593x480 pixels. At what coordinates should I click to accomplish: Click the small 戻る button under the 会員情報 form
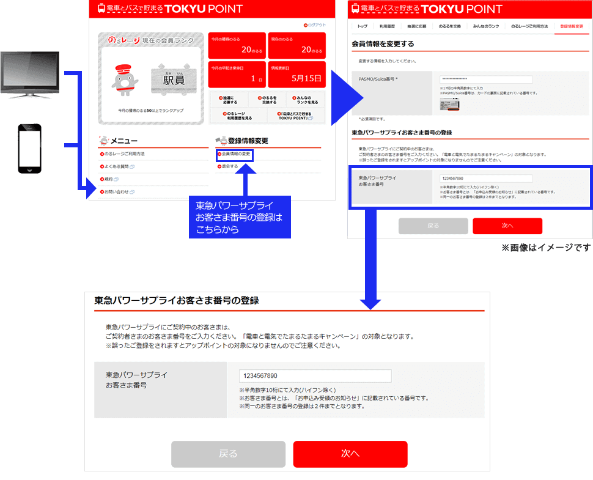tap(433, 226)
